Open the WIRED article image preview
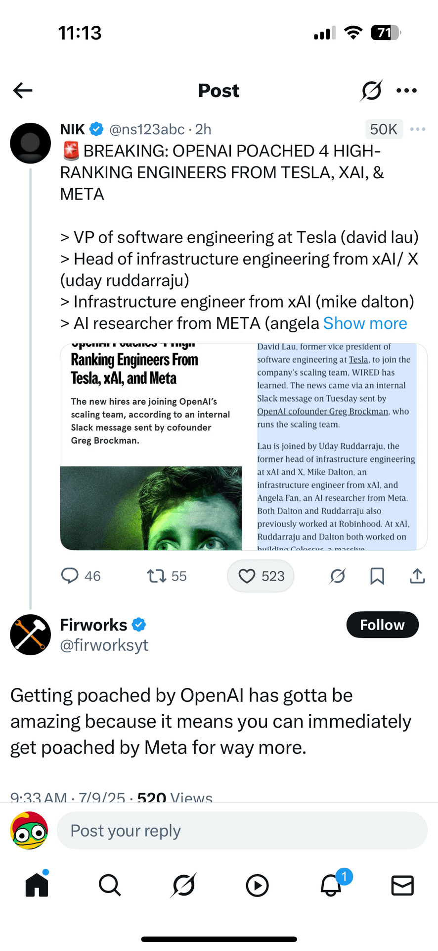The image size is (438, 951). tap(243, 447)
